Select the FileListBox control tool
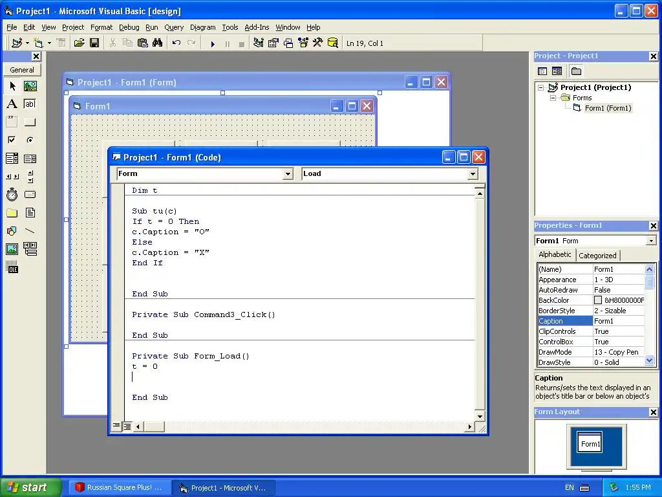662x497 pixels. (x=30, y=212)
